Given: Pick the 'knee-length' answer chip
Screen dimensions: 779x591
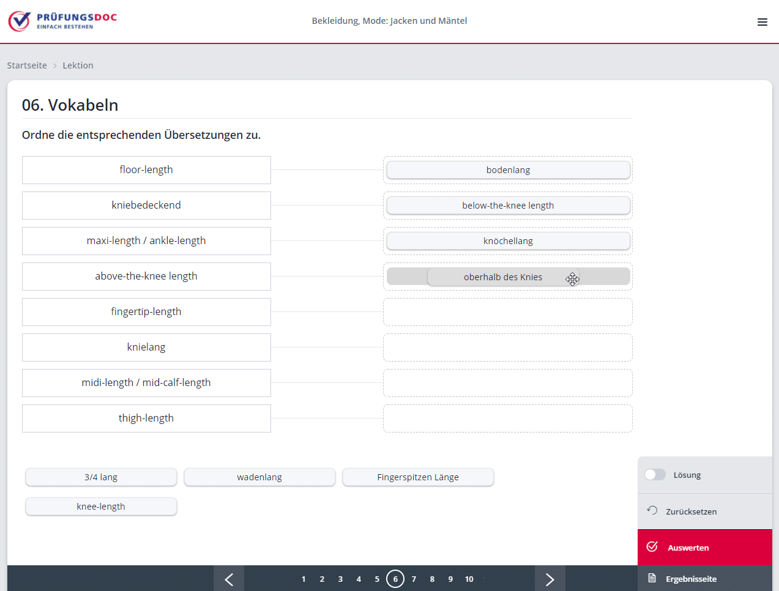Looking at the screenshot, I should pyautogui.click(x=101, y=507).
